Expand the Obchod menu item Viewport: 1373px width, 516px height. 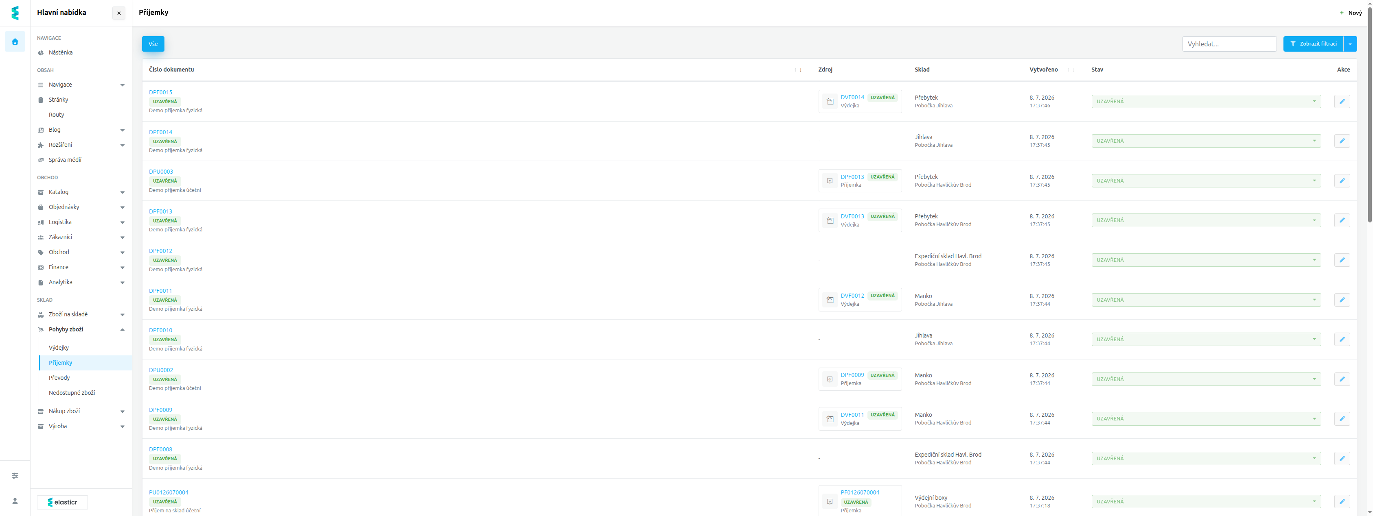123,253
